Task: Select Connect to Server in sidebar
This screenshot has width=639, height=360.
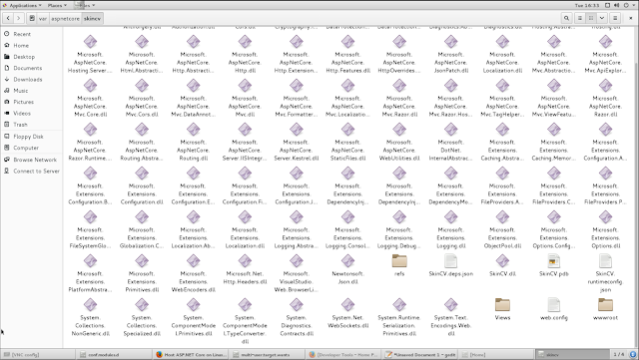Action: pyautogui.click(x=36, y=172)
